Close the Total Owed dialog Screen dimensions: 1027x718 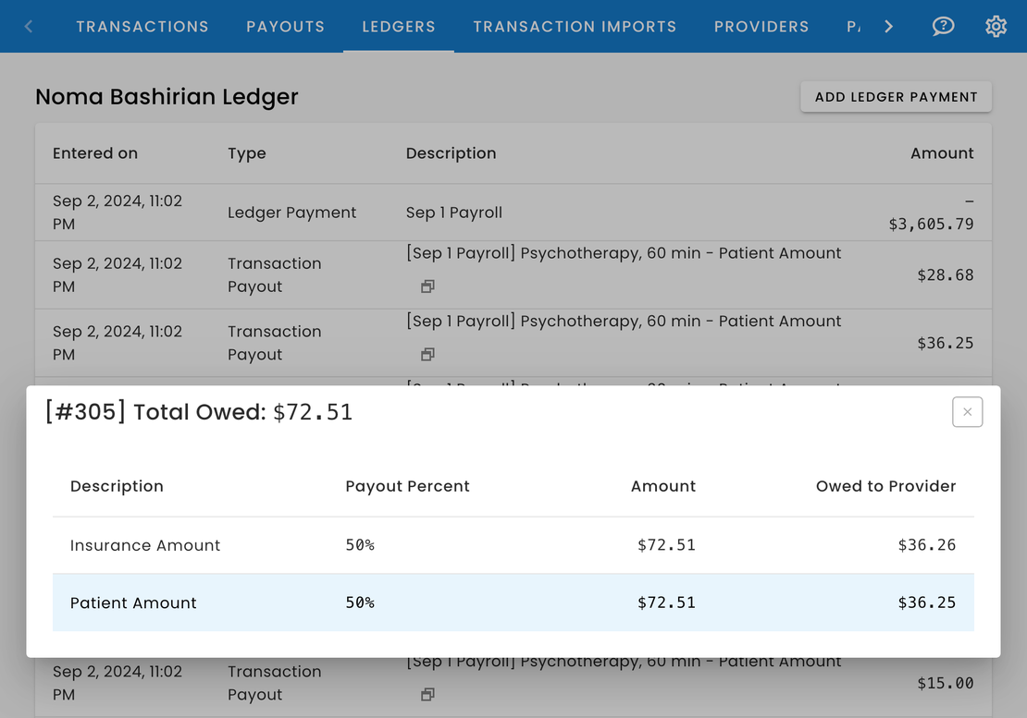click(x=967, y=412)
